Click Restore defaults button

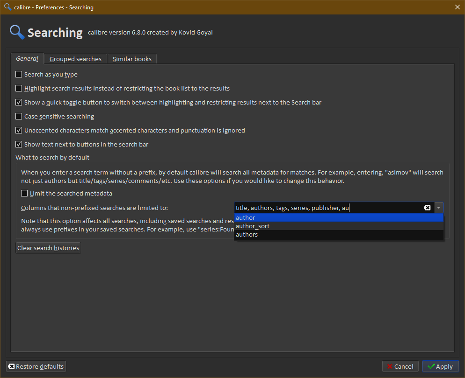pos(36,366)
